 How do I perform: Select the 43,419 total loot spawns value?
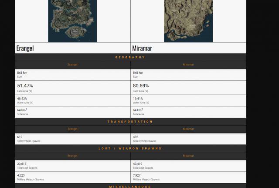coord(138,164)
